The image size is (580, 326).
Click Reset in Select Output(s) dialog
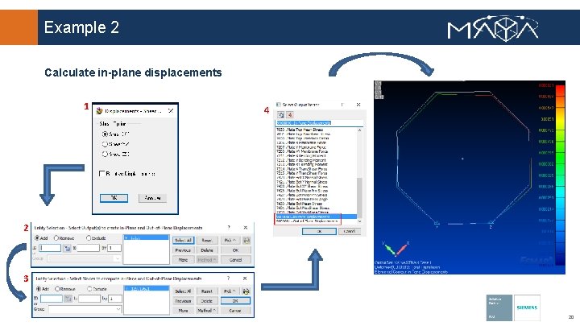tap(207, 240)
